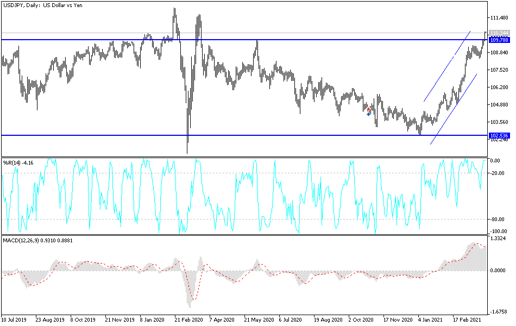Select the blue up-arrow buy marker on the chart

[x=368, y=114]
